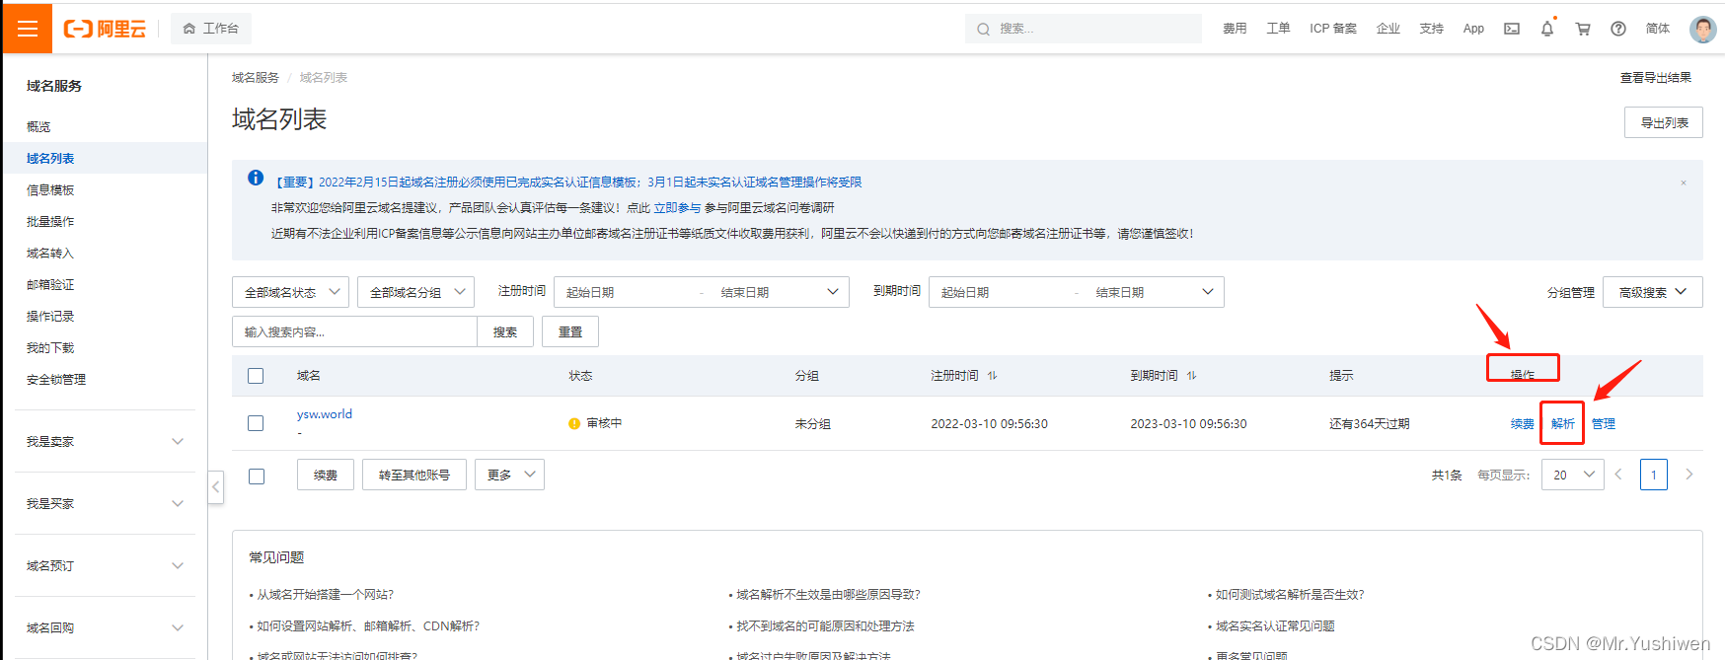Click the help question mark icon
The width and height of the screenshot is (1725, 660).
(1618, 29)
